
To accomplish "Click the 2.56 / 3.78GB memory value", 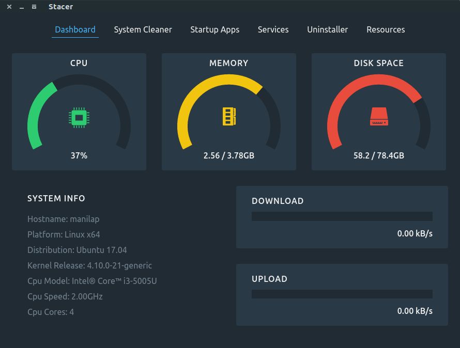I will [x=229, y=155].
